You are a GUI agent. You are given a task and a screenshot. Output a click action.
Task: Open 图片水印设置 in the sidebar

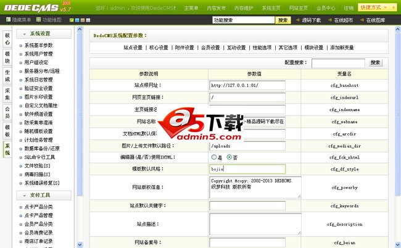tap(38, 97)
